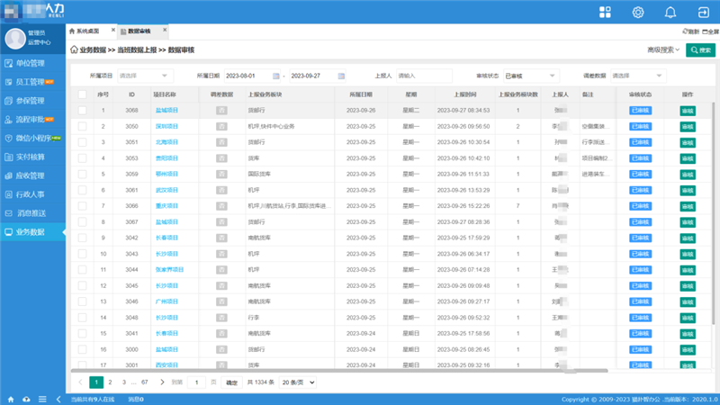Viewport: 720px width, 405px height.
Task: Open settings gear in top bar
Action: (638, 12)
